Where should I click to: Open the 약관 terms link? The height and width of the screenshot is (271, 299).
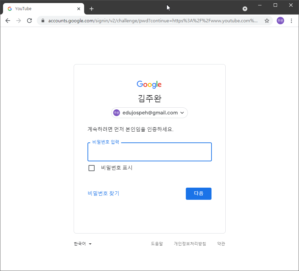[221, 244]
